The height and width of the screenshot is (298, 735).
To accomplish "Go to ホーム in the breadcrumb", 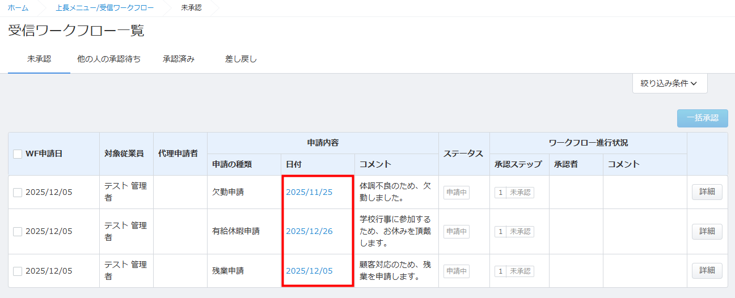I will [x=18, y=8].
